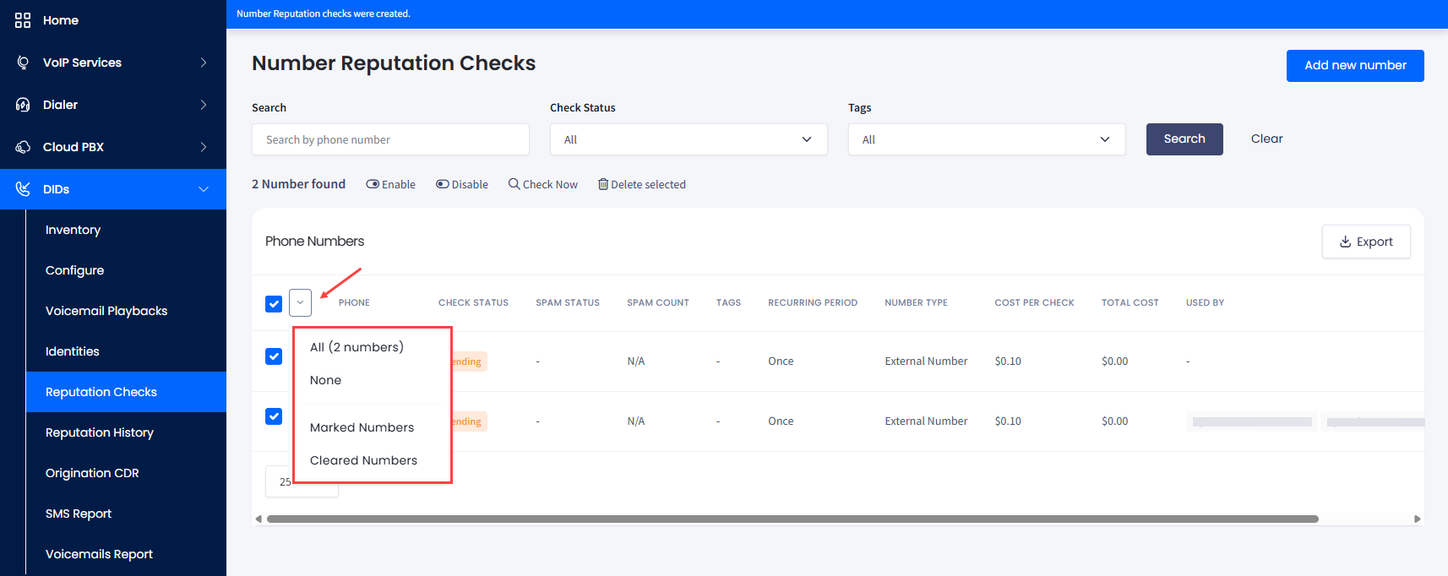This screenshot has width=1448, height=576.
Task: Click the Home grid icon
Action: [x=23, y=20]
